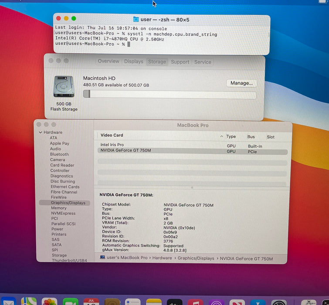Click the laptop icon in the path bar

102,257
